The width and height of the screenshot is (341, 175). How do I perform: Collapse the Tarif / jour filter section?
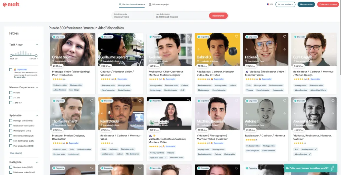pos(37,45)
